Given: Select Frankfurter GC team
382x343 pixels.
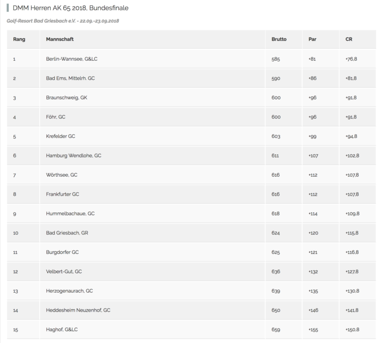Looking at the screenshot, I should (63, 194).
